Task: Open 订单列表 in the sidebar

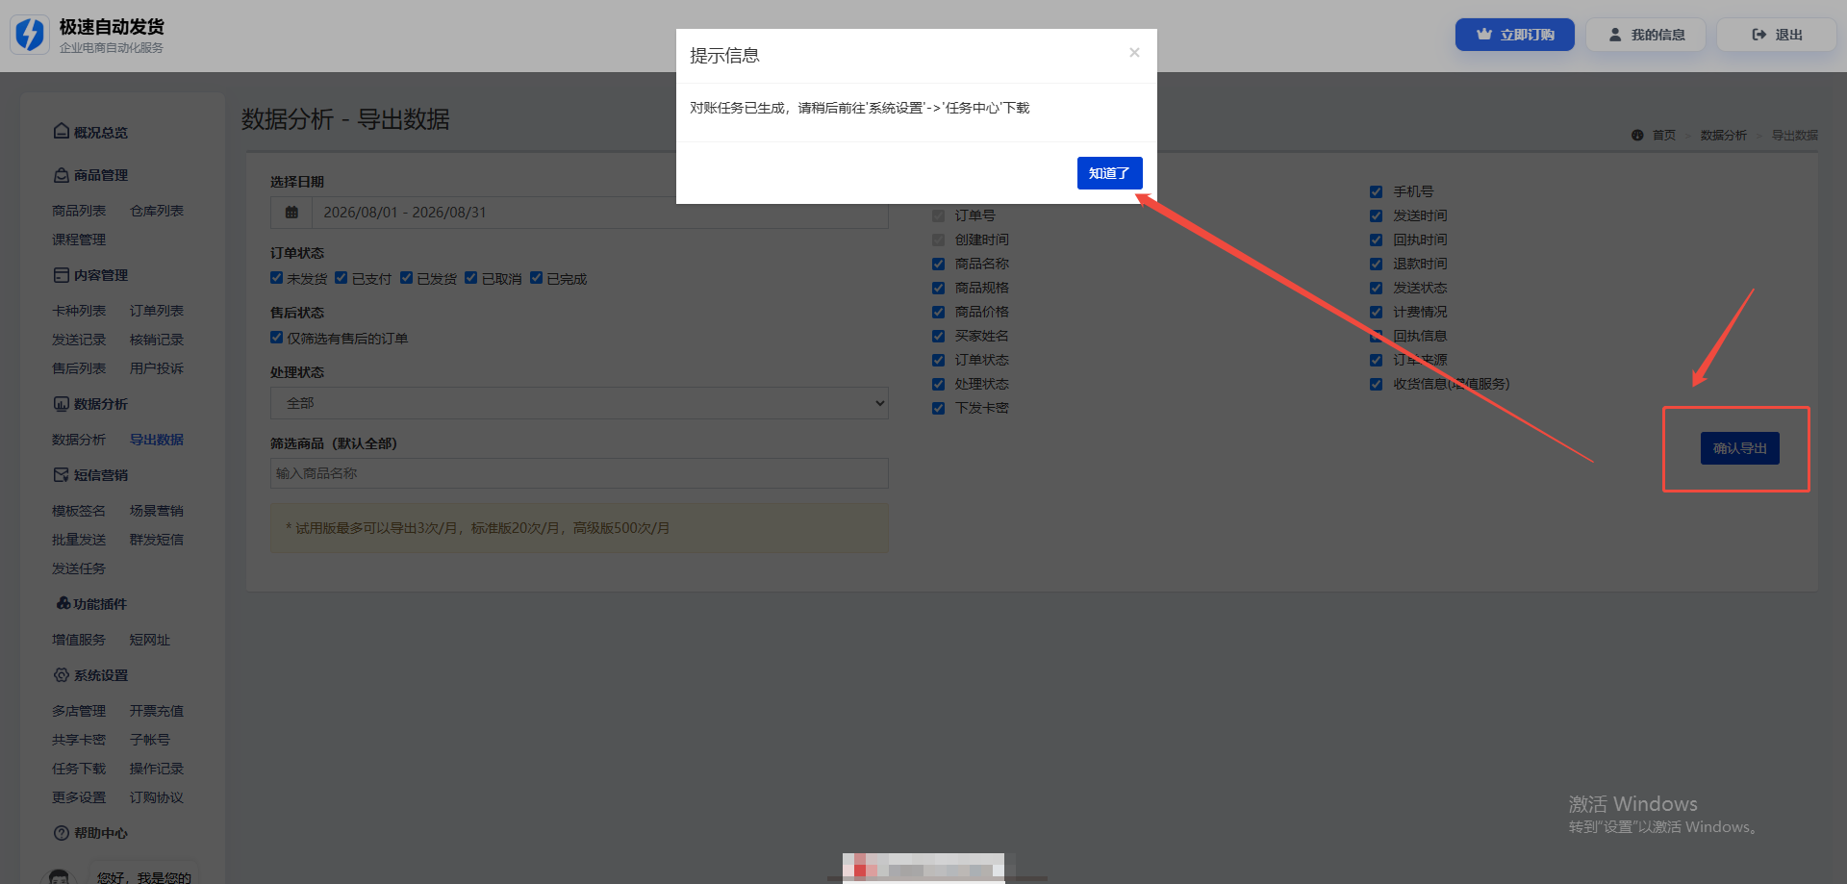Action: (x=157, y=311)
